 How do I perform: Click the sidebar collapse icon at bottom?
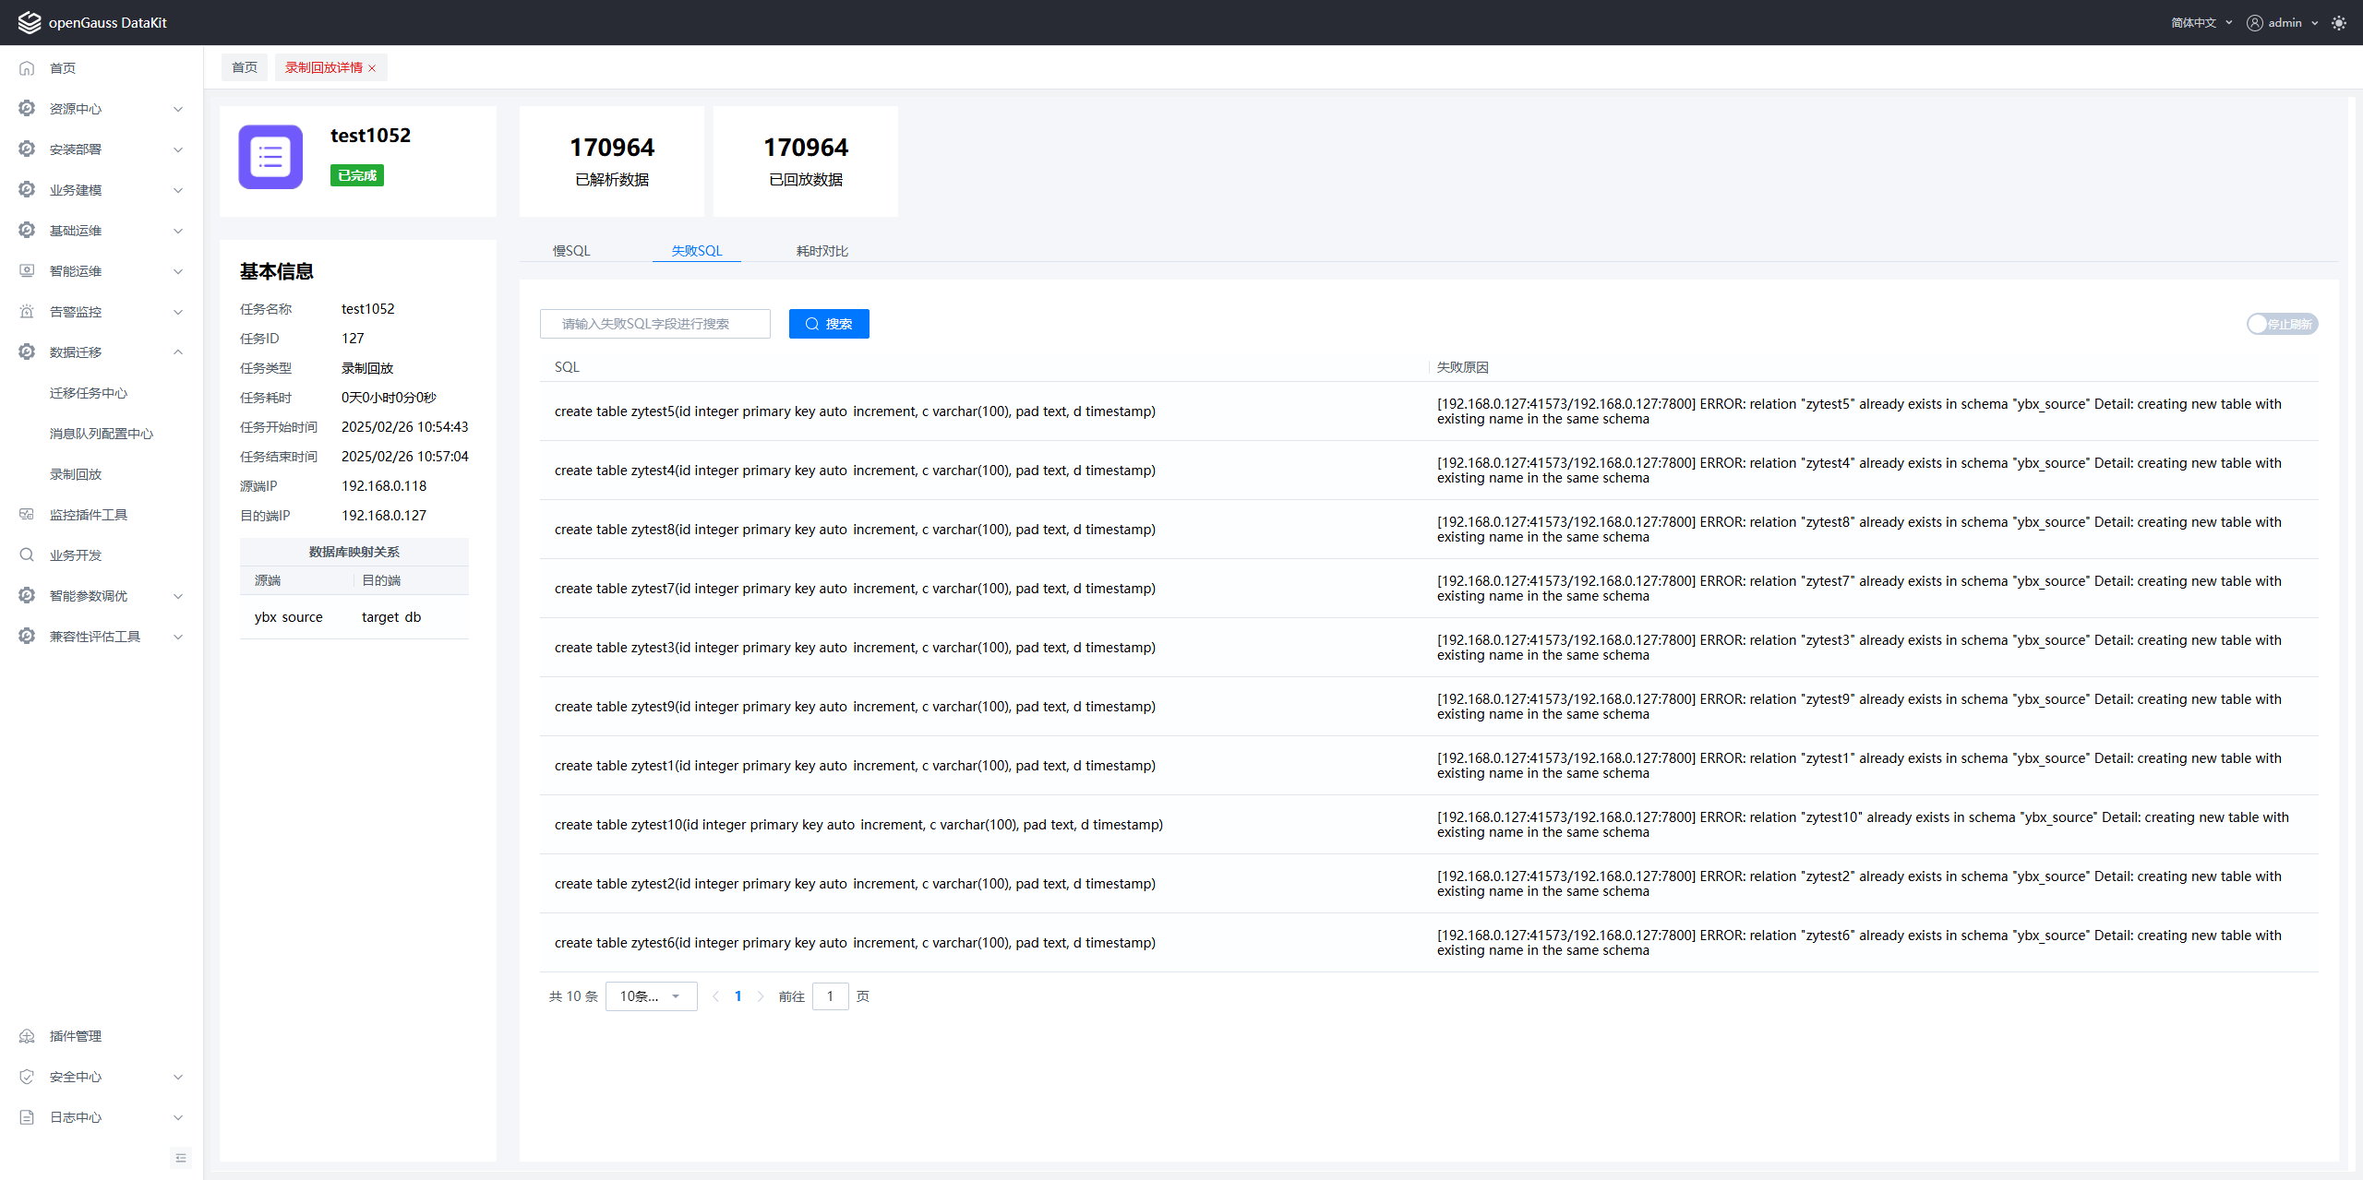[x=181, y=1158]
